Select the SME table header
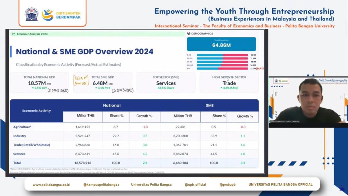 209,105
